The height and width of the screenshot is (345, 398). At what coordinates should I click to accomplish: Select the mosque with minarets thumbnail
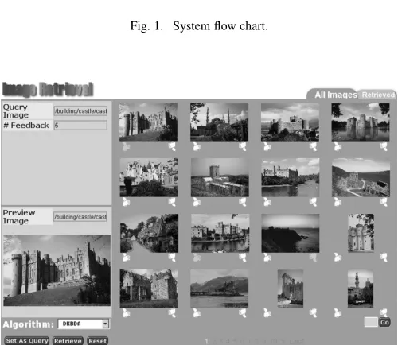click(219, 122)
